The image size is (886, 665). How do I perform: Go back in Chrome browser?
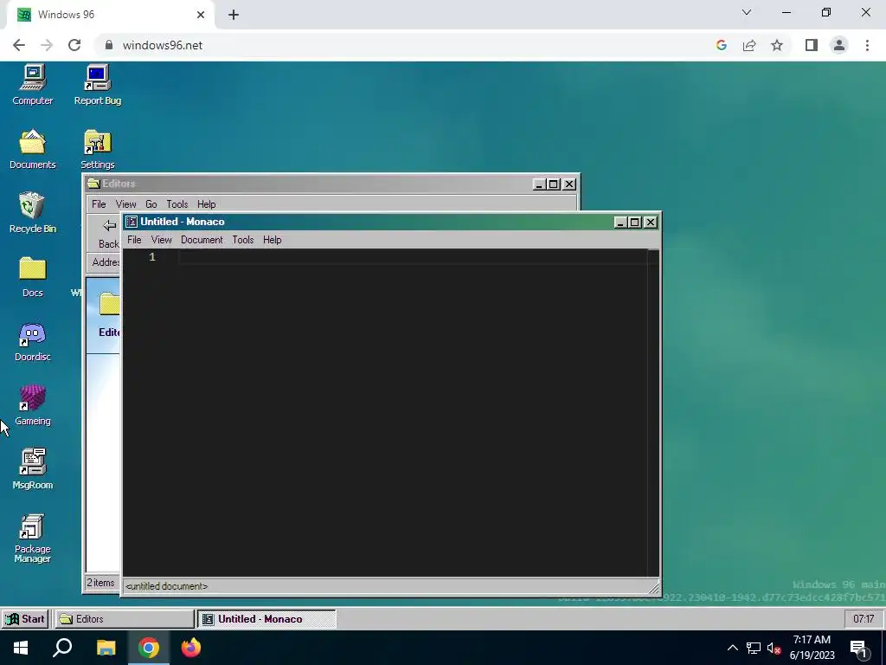[19, 45]
